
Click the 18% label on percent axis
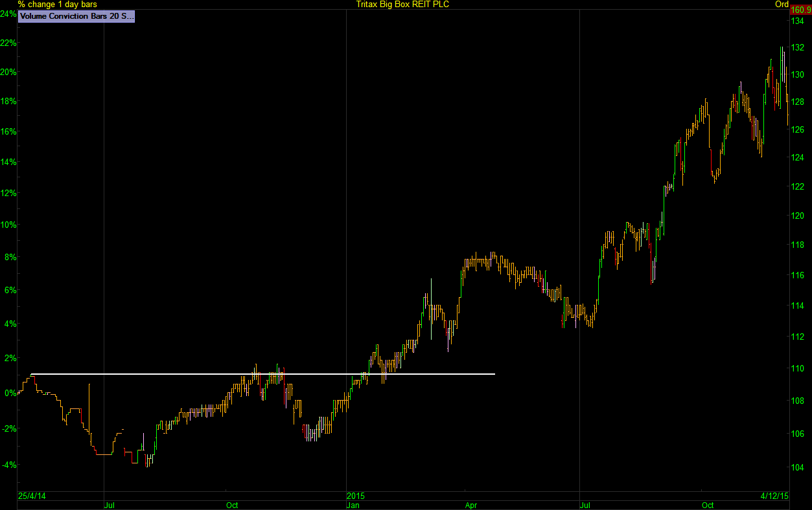click(8, 101)
